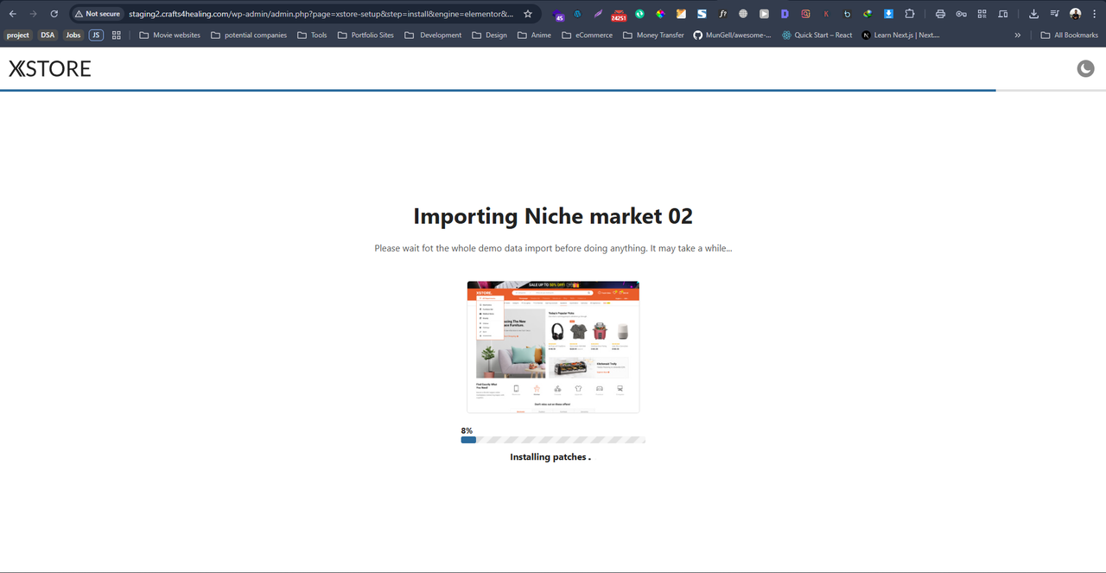
Task: Open the All Bookmarks folder
Action: pyautogui.click(x=1069, y=35)
